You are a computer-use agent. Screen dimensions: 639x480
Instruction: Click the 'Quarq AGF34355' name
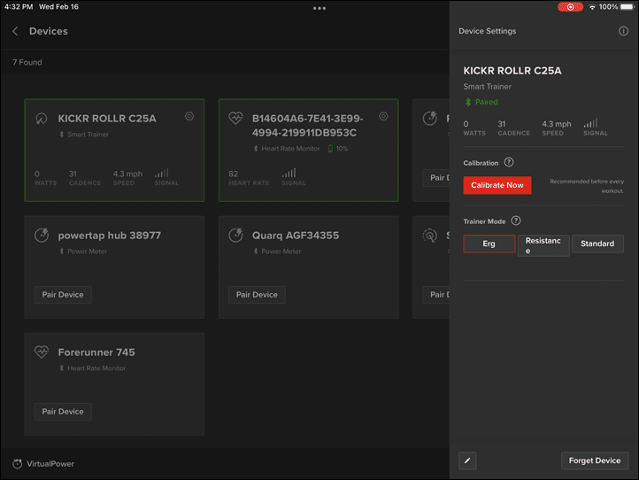[296, 236]
